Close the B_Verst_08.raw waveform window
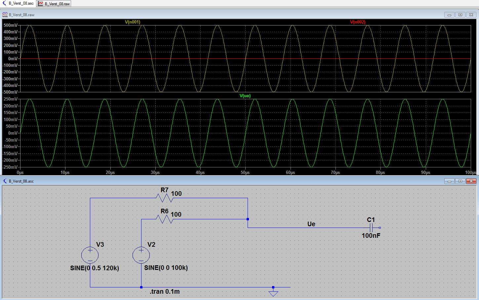 coord(471,15)
